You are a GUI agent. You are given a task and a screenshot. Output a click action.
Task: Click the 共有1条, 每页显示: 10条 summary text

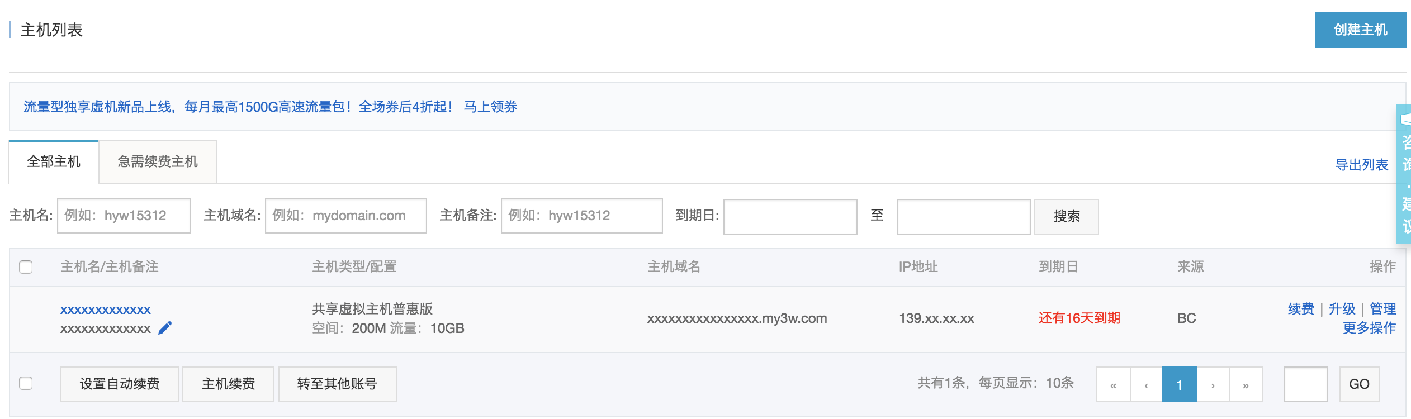coord(996,383)
